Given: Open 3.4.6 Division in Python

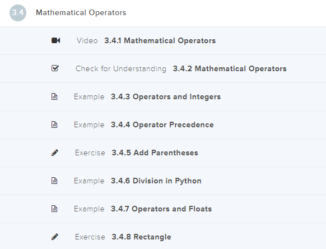Looking at the screenshot, I should [x=156, y=181].
